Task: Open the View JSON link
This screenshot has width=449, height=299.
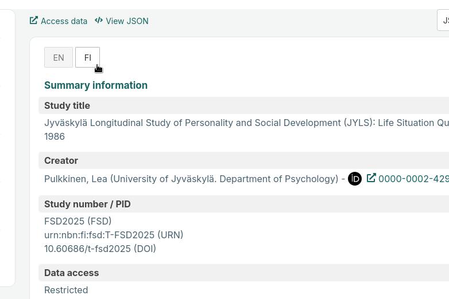Action: [122, 21]
